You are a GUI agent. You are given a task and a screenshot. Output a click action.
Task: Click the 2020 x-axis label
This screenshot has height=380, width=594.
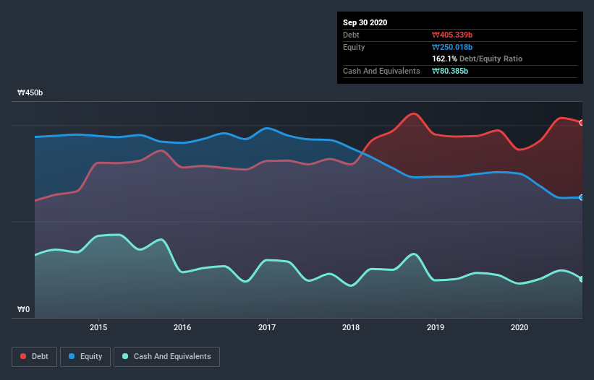tap(519, 327)
